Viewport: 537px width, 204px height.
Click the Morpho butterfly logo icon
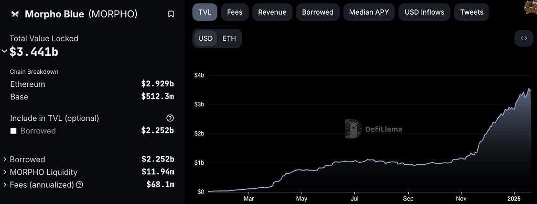pos(15,14)
